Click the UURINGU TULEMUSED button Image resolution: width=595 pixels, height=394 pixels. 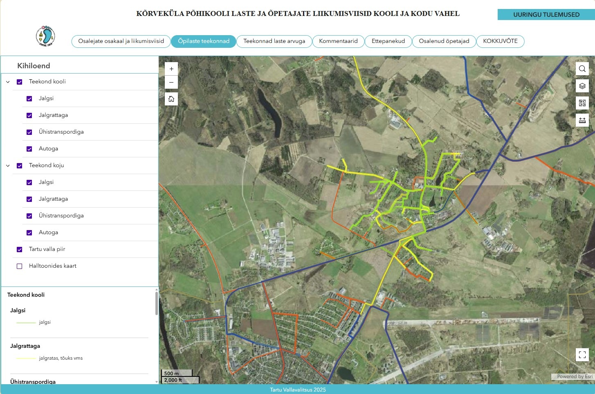point(546,14)
